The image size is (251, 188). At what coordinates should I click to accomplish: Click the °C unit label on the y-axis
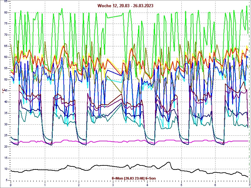[3, 91]
